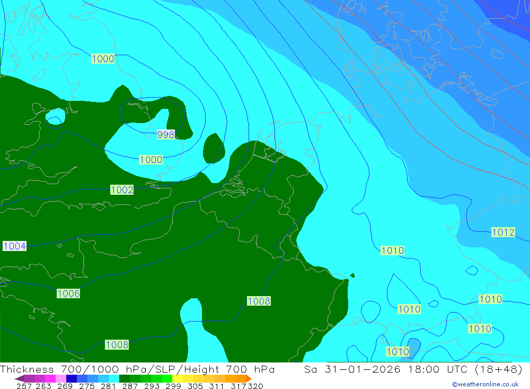530x389 pixels.
Task: Select the light pink legend swatch
Action: pos(61,378)
